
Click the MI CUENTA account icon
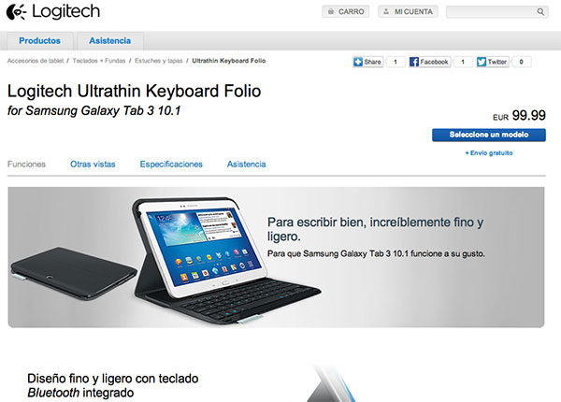click(x=386, y=12)
